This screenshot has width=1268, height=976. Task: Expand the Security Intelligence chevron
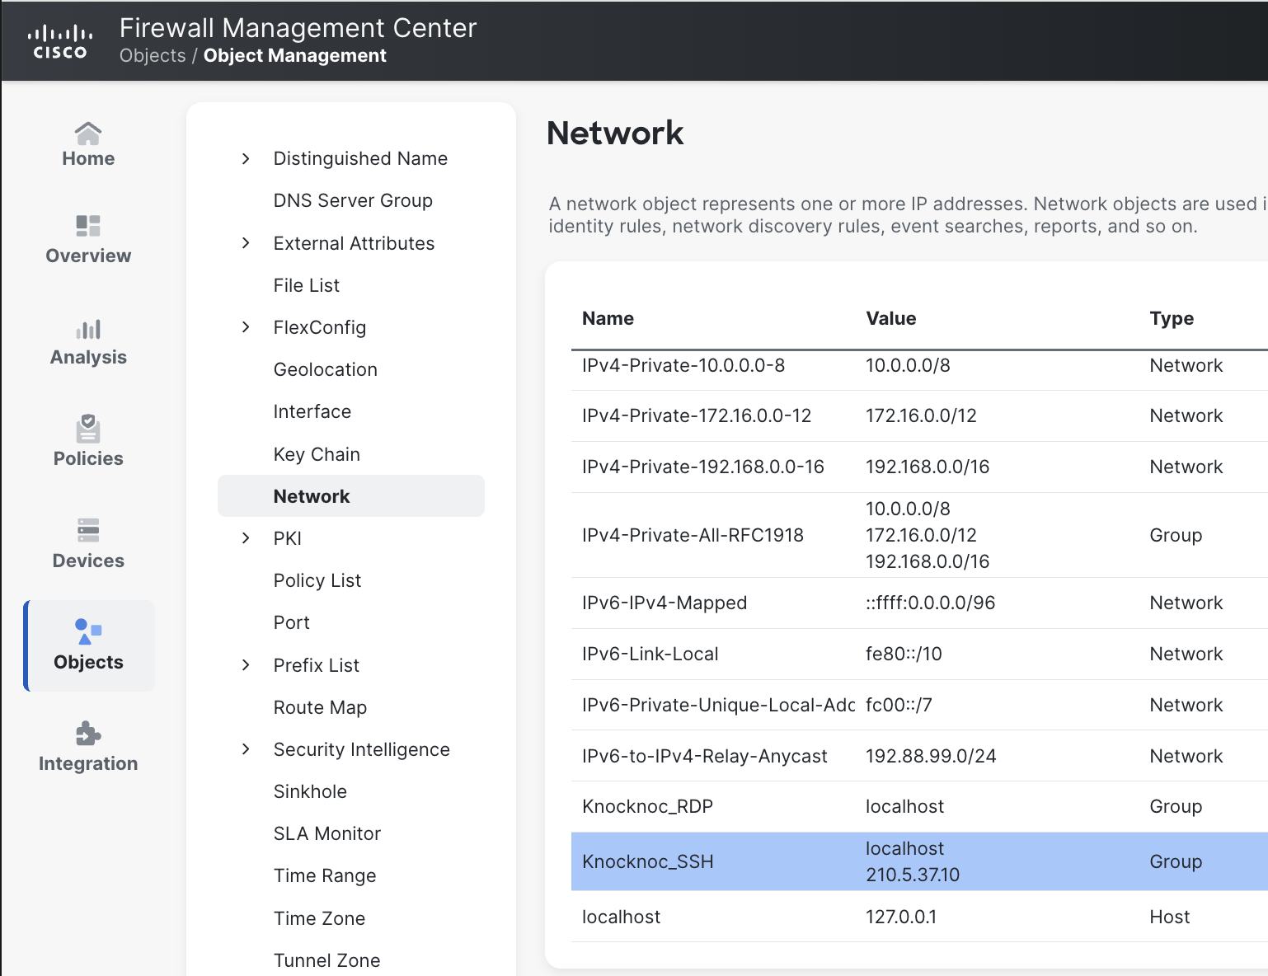[x=246, y=749]
